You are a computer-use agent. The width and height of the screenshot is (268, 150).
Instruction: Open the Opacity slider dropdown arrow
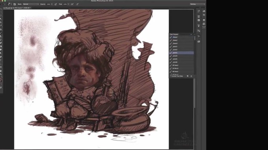52,4
